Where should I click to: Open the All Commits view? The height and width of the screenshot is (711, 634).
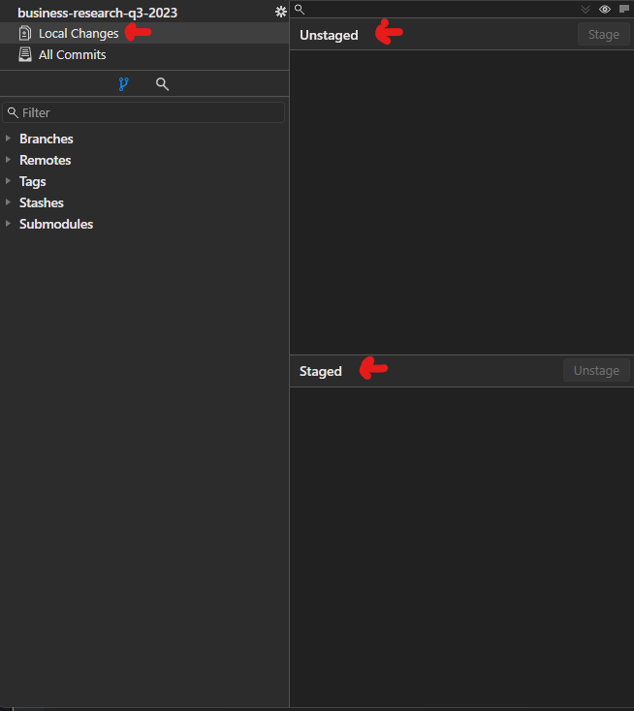pyautogui.click(x=144, y=54)
